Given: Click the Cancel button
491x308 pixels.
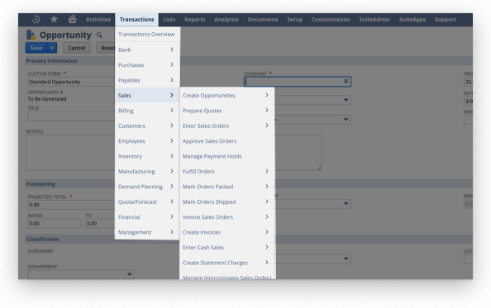Looking at the screenshot, I should click(77, 48).
